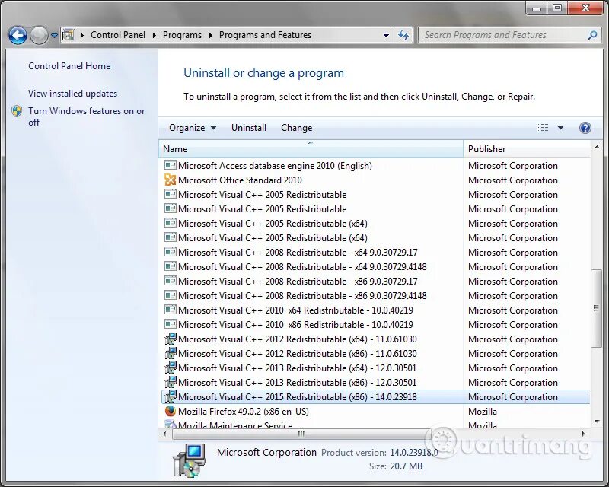Open address bar history dropdown
Image resolution: width=609 pixels, height=487 pixels.
(x=386, y=35)
